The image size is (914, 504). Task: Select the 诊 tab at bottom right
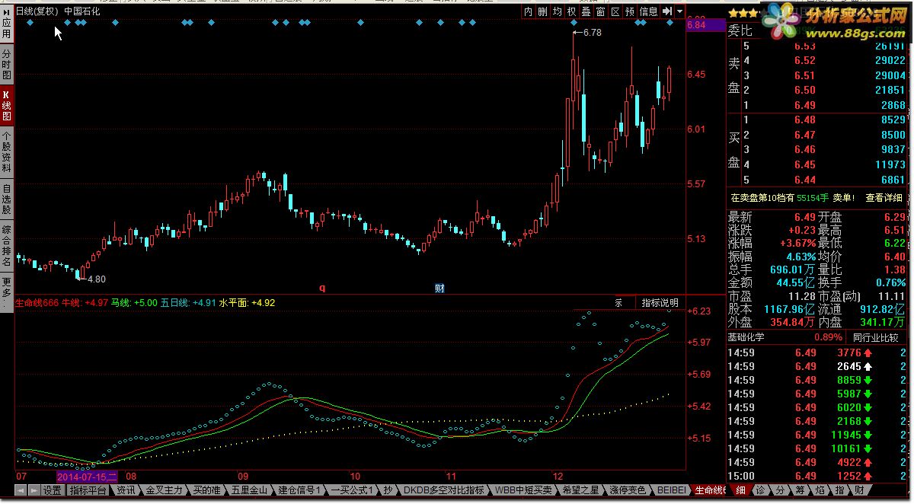pos(760,490)
